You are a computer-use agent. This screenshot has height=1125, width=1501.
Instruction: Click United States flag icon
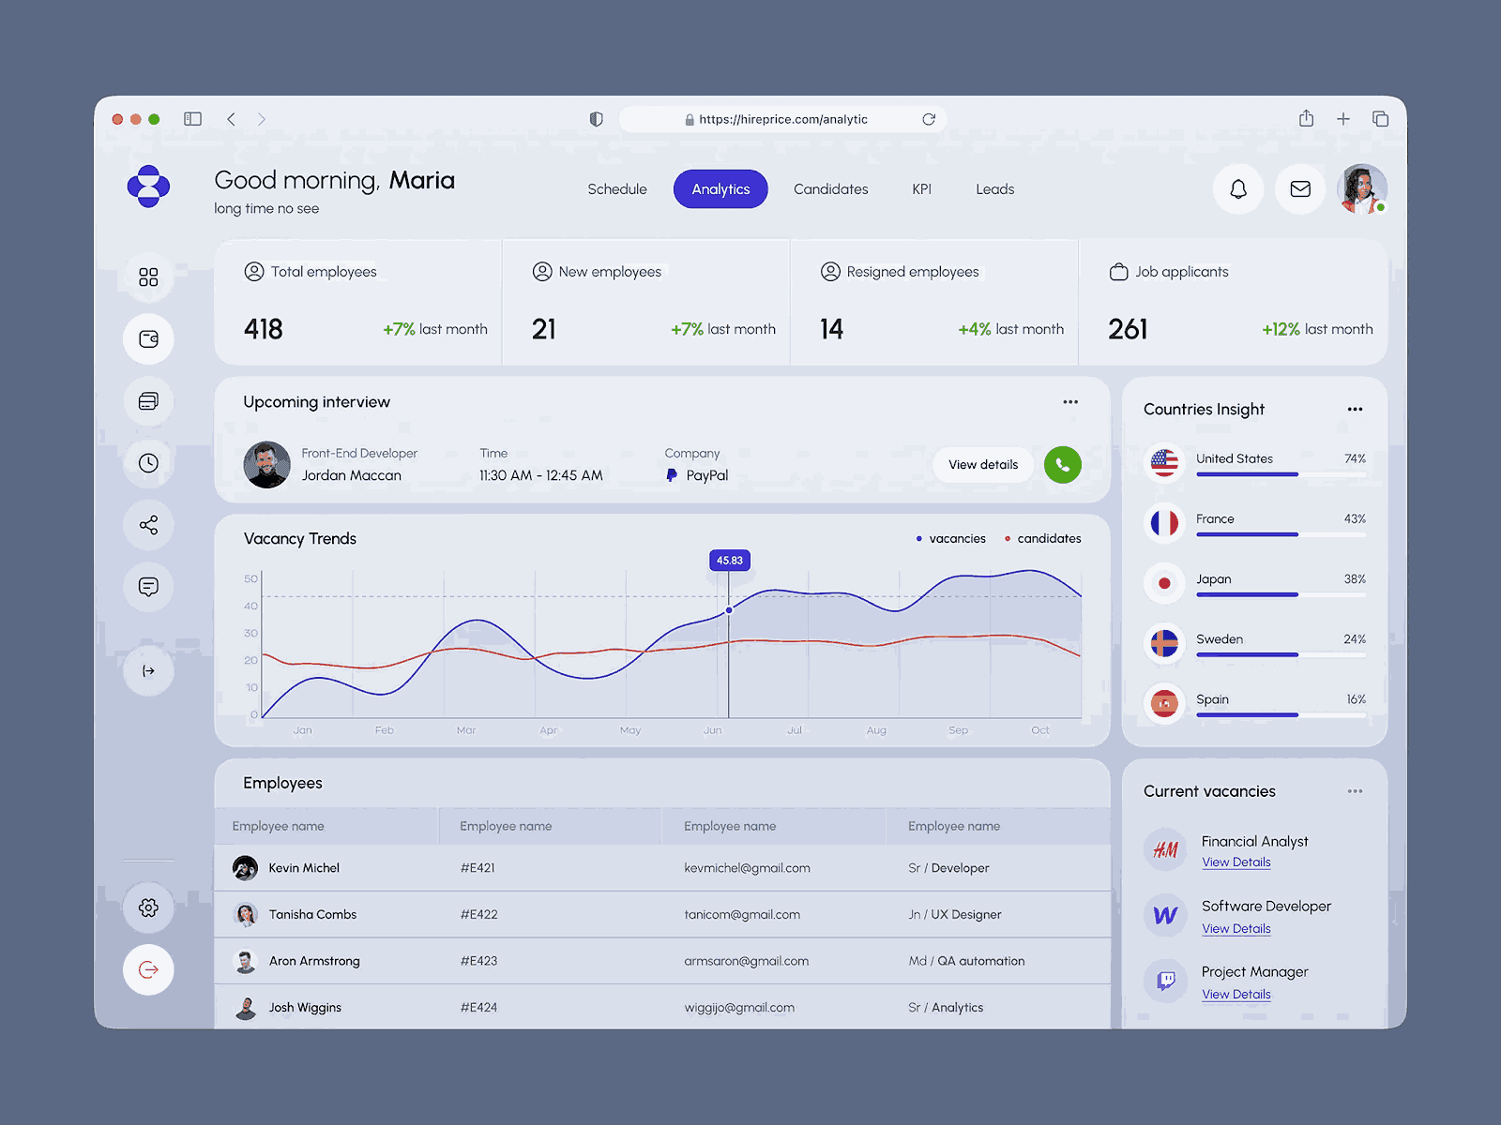coord(1164,462)
